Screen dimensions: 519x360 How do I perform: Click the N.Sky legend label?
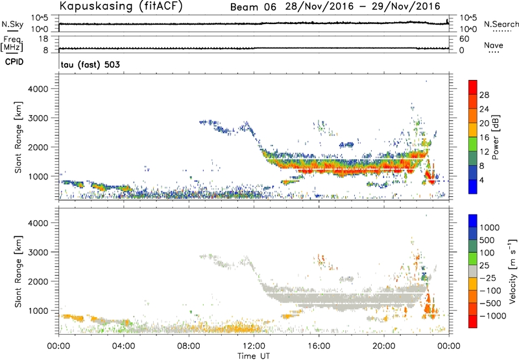click(x=12, y=24)
